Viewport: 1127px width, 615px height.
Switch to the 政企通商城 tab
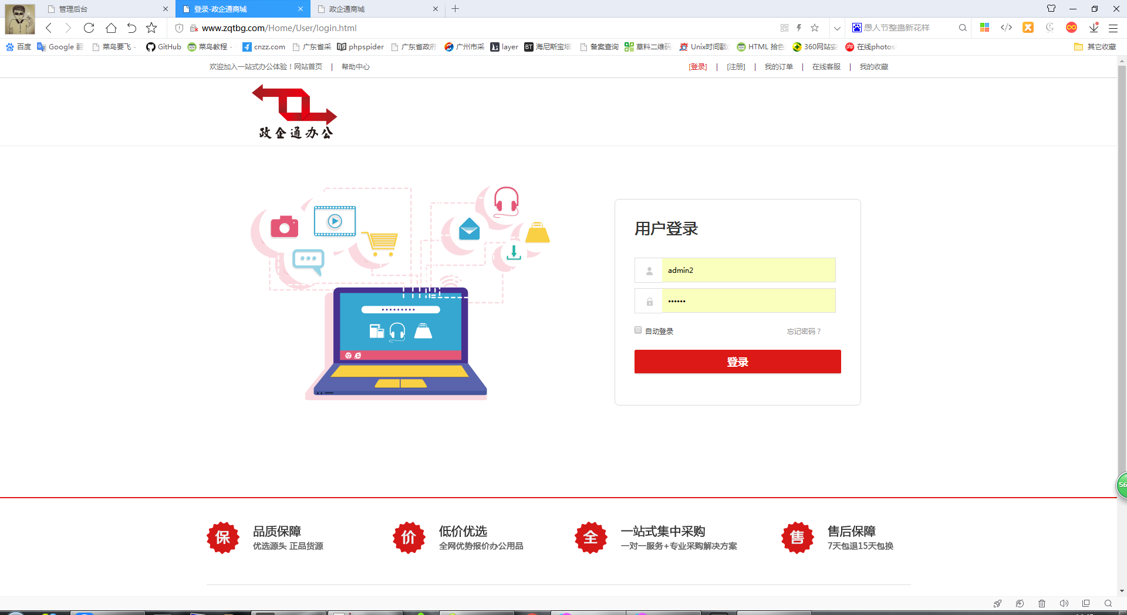click(376, 9)
